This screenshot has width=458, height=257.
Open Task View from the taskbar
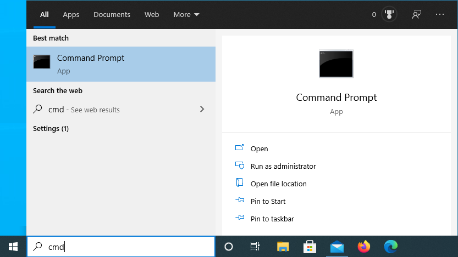pos(255,247)
